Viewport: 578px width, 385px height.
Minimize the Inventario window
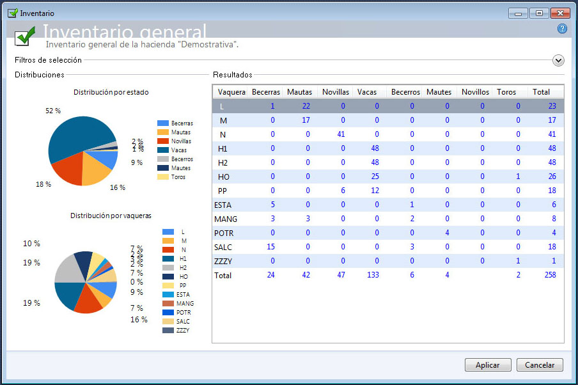[519, 13]
